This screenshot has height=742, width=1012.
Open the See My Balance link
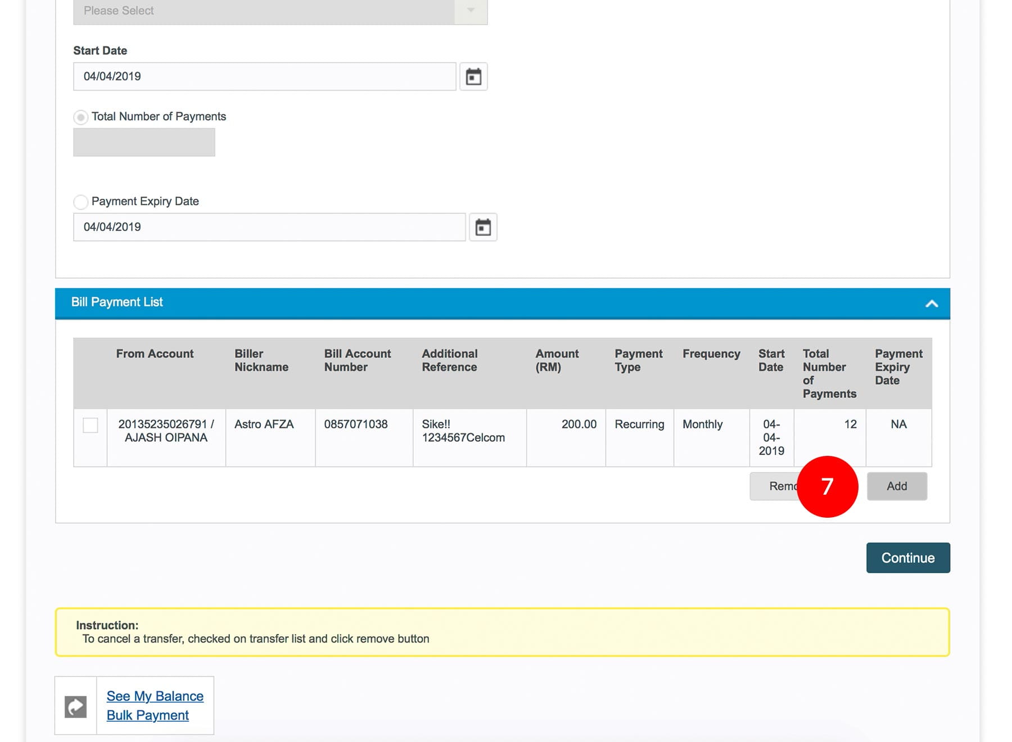[155, 696]
